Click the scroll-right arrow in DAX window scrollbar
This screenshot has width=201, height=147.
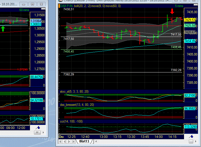(196, 141)
